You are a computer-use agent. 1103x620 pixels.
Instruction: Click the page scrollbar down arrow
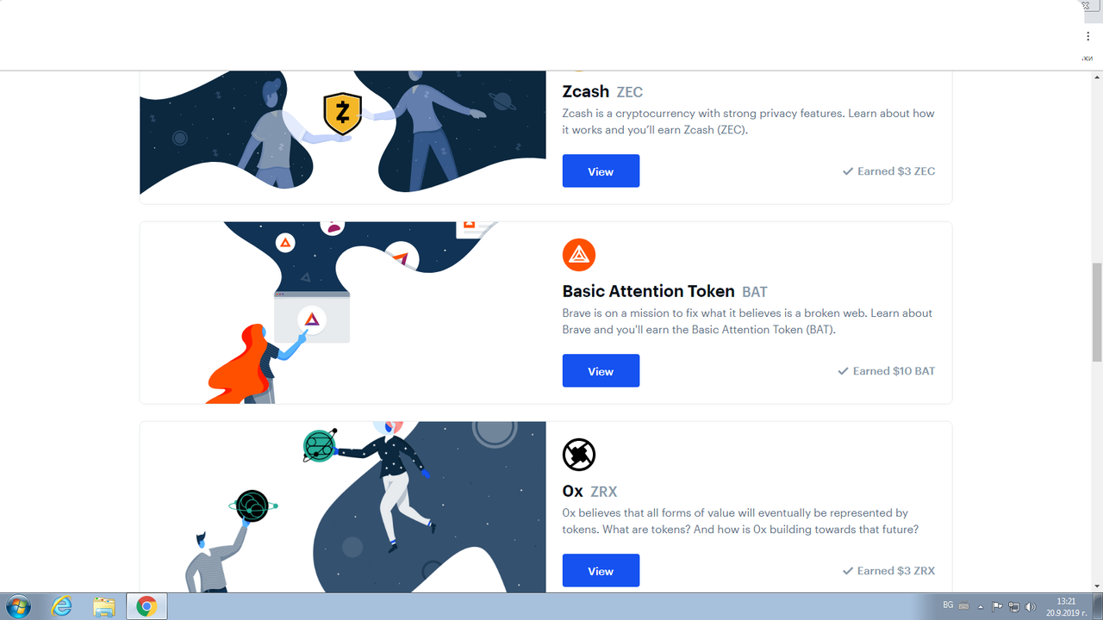[1096, 586]
